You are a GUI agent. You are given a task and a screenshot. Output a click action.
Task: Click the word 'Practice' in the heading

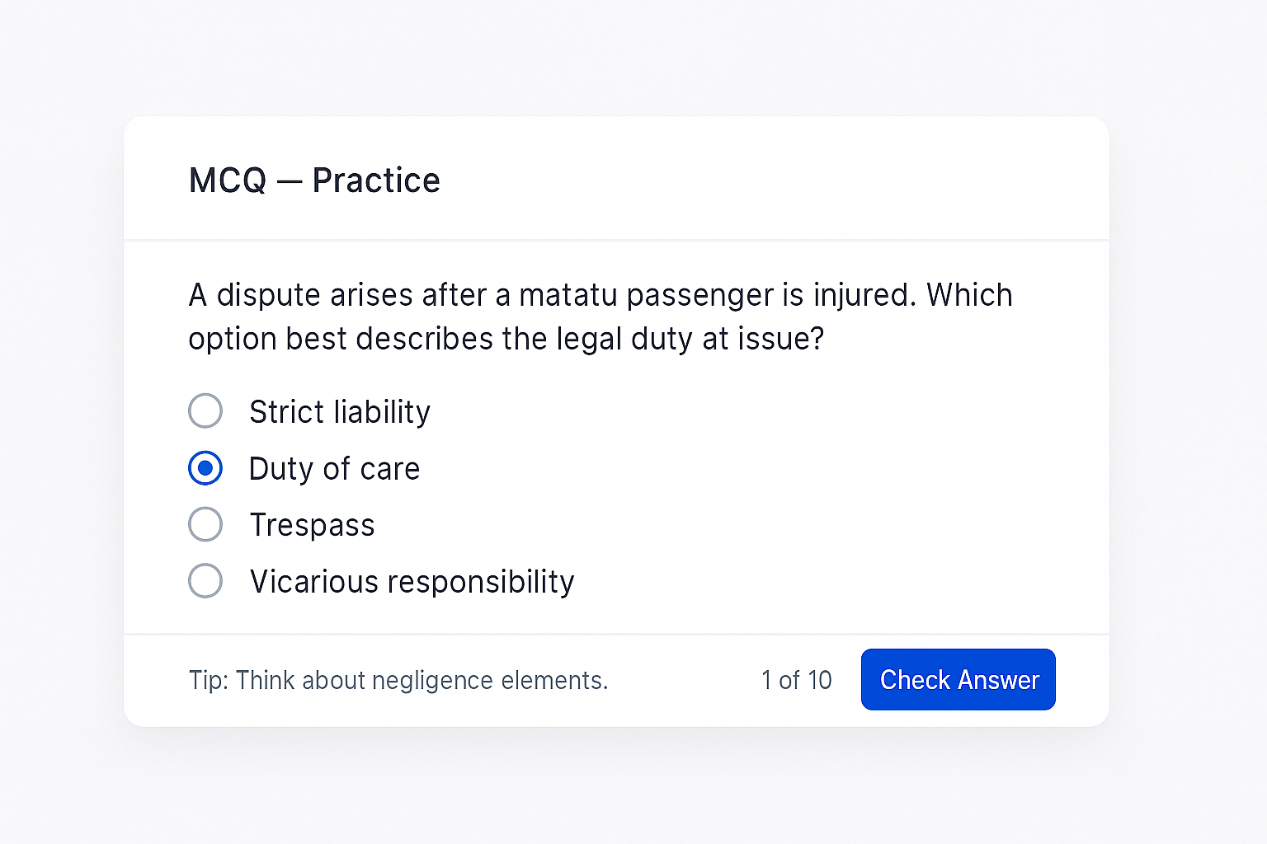click(376, 181)
